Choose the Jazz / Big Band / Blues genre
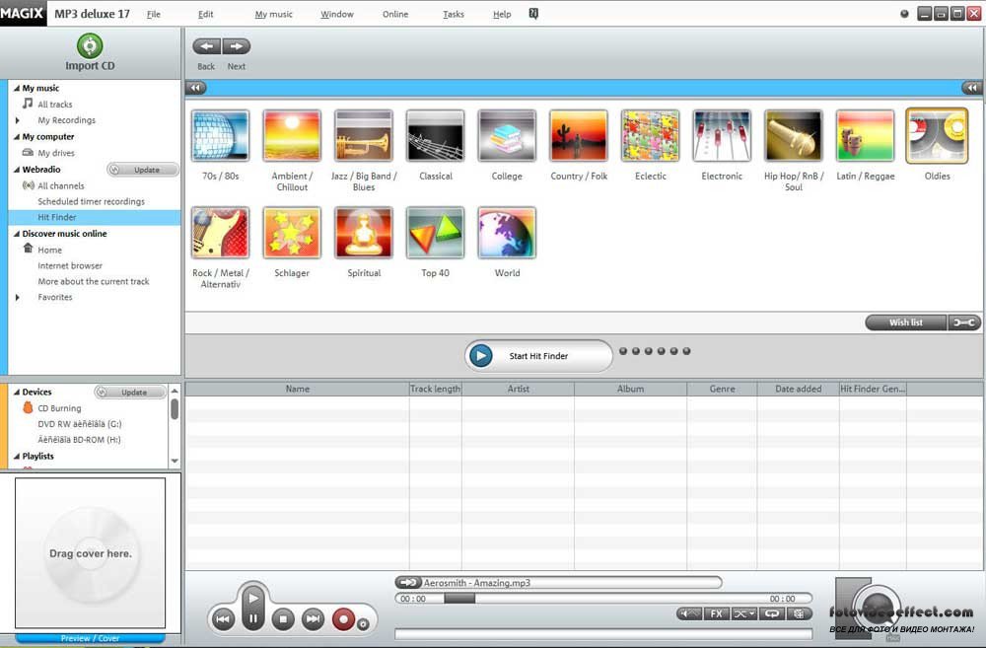The image size is (986, 648). [x=364, y=136]
